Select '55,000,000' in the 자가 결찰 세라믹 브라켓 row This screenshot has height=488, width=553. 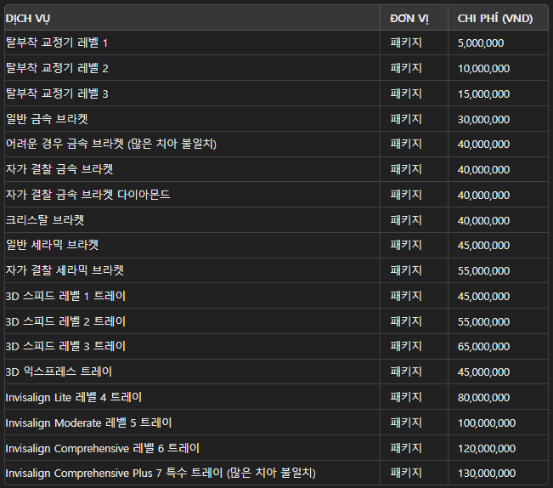pyautogui.click(x=483, y=270)
